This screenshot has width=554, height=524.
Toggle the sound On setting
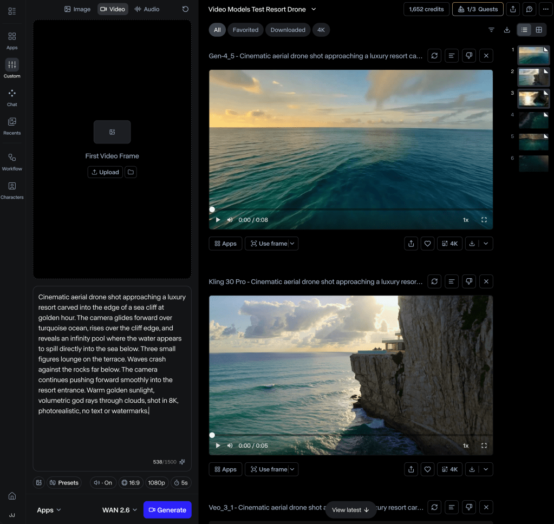103,483
